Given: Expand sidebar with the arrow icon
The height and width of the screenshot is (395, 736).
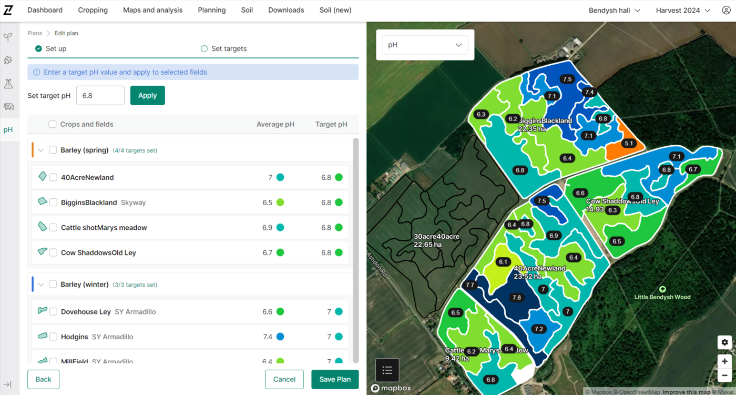Looking at the screenshot, I should click(8, 384).
